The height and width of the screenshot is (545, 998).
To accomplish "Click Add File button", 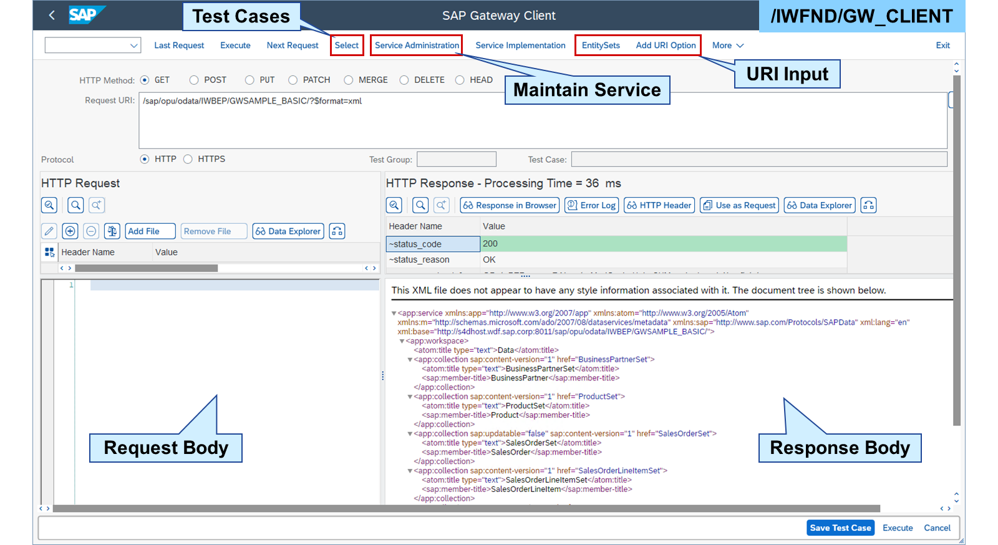I will coord(150,231).
